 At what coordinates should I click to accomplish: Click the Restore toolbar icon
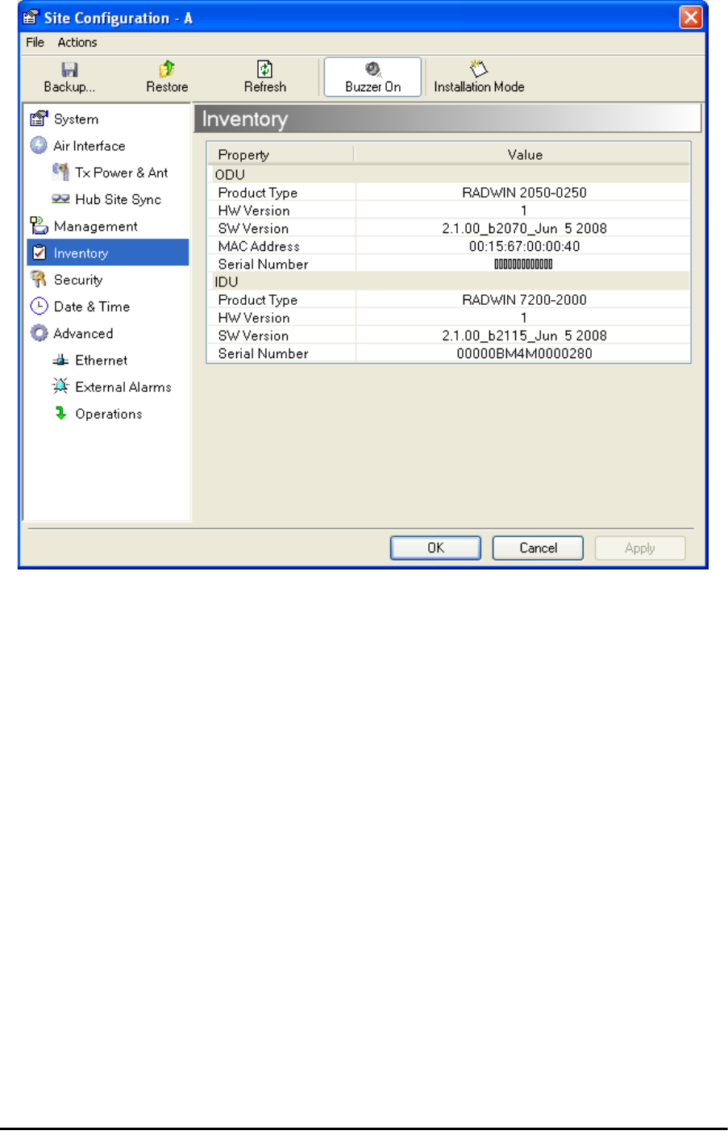tap(167, 69)
